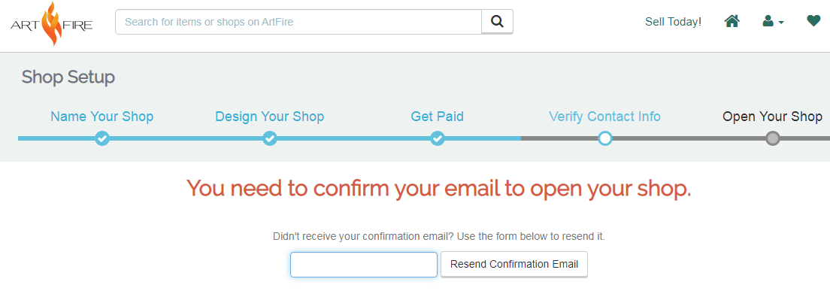Focus the email address input field
The width and height of the screenshot is (830, 291).
[364, 265]
